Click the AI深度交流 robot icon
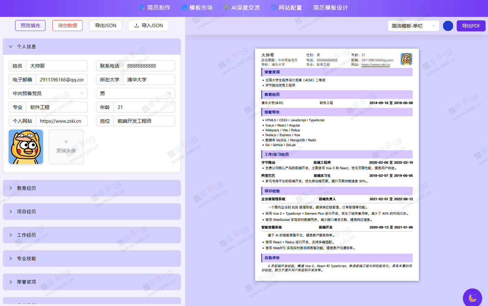Viewport: 488px width, 306px height. tap(226, 8)
